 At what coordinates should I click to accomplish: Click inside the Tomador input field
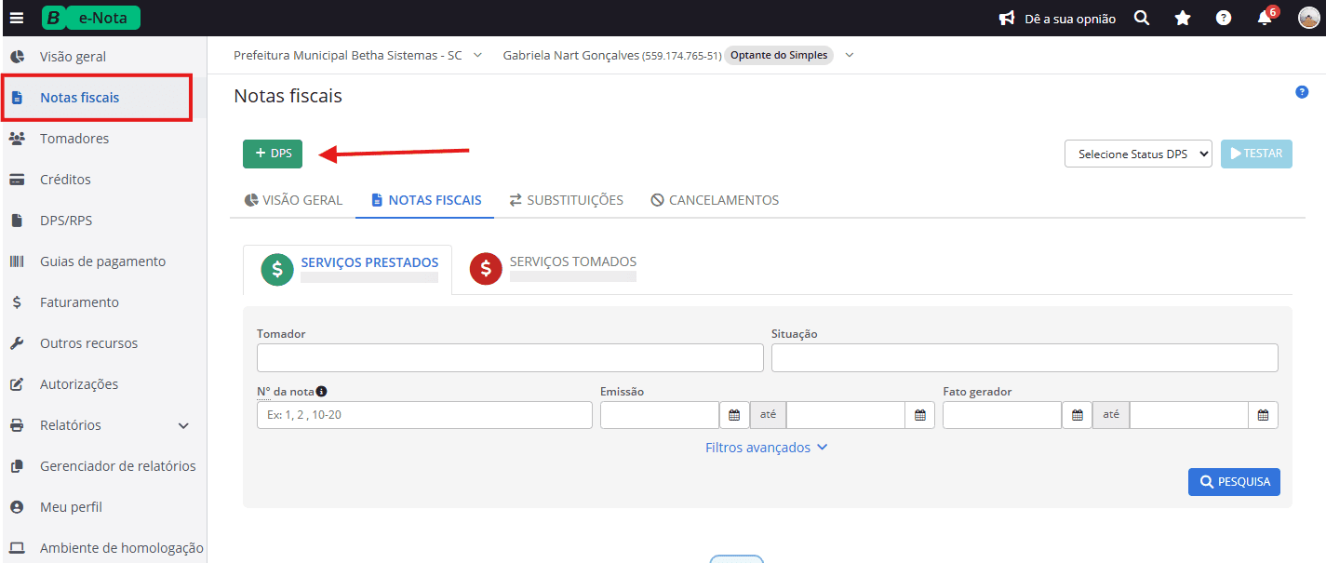[x=509, y=357]
